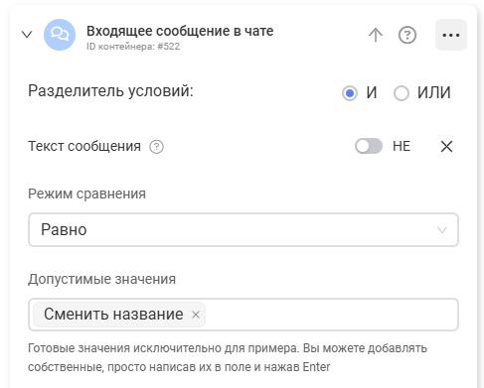Screen dimensions: 484x388
Task: Click the Сменить название value tag
Action: (x=113, y=315)
